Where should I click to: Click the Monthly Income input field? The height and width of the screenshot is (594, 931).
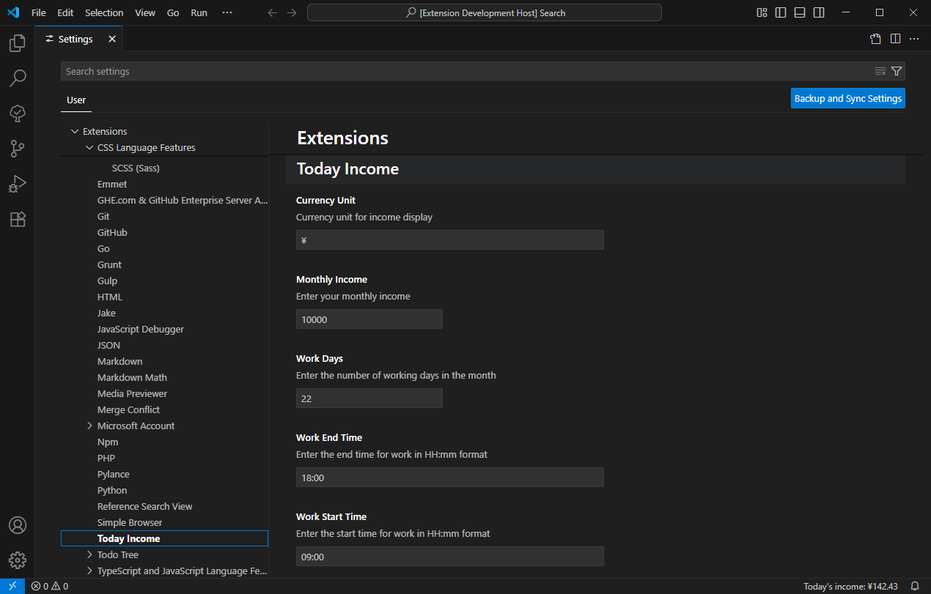click(x=369, y=319)
